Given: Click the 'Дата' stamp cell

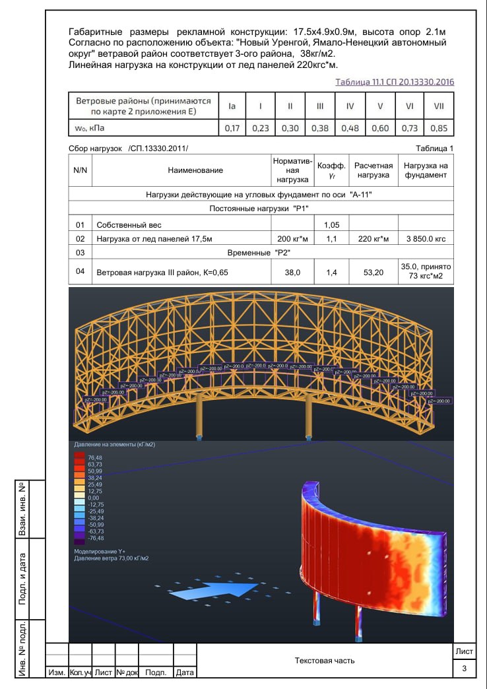Looking at the screenshot, I should click(x=185, y=673).
